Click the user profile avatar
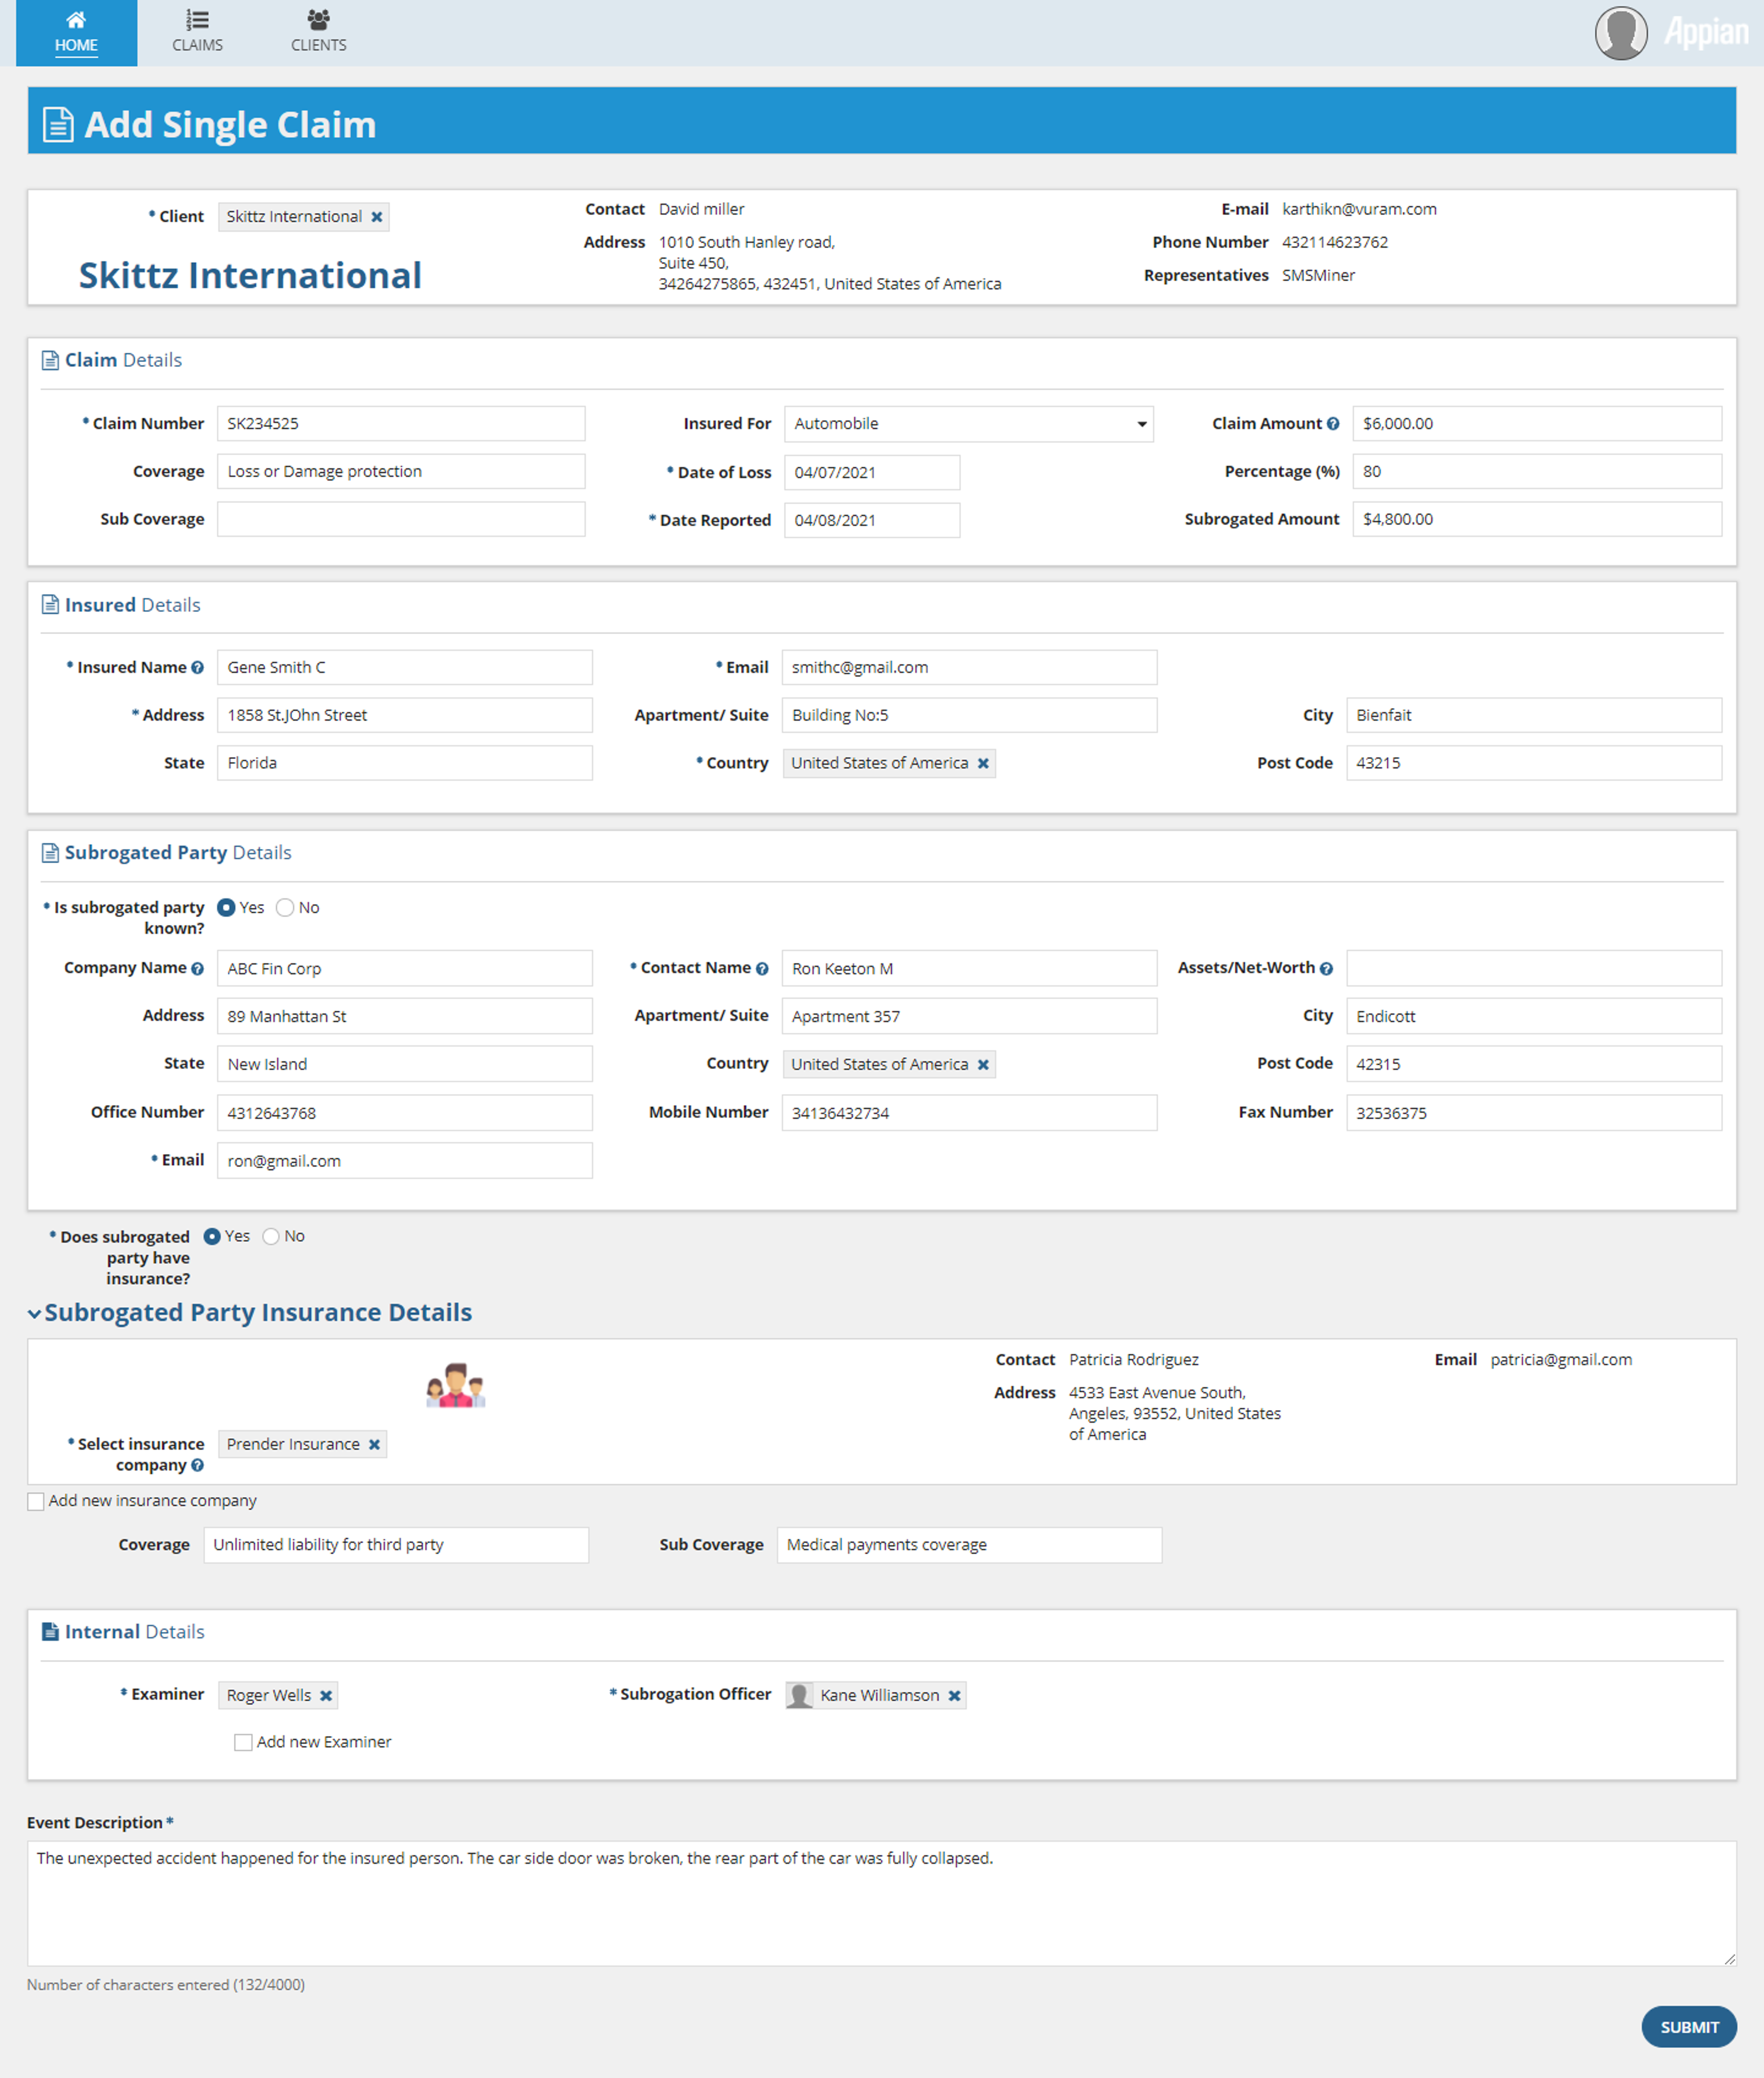Viewport: 1764px width, 2078px height. coord(1620,33)
